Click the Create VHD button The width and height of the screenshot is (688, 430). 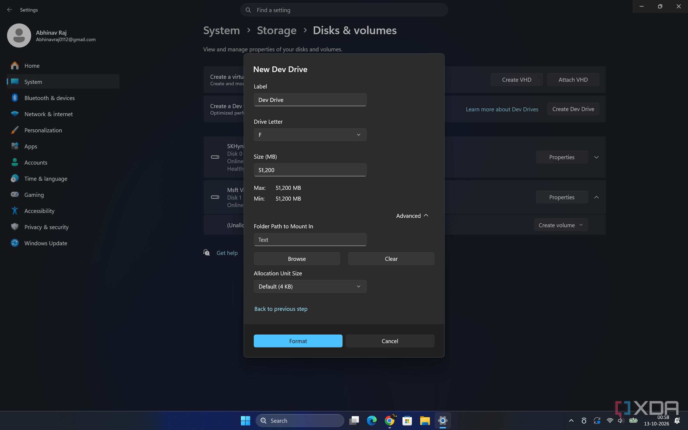coord(516,80)
